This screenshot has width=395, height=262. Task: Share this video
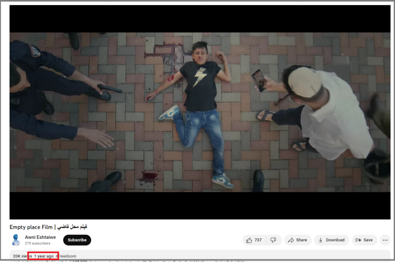coord(298,240)
